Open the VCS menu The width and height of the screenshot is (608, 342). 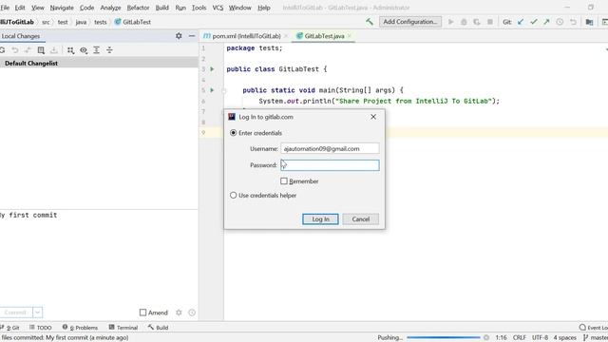click(218, 8)
